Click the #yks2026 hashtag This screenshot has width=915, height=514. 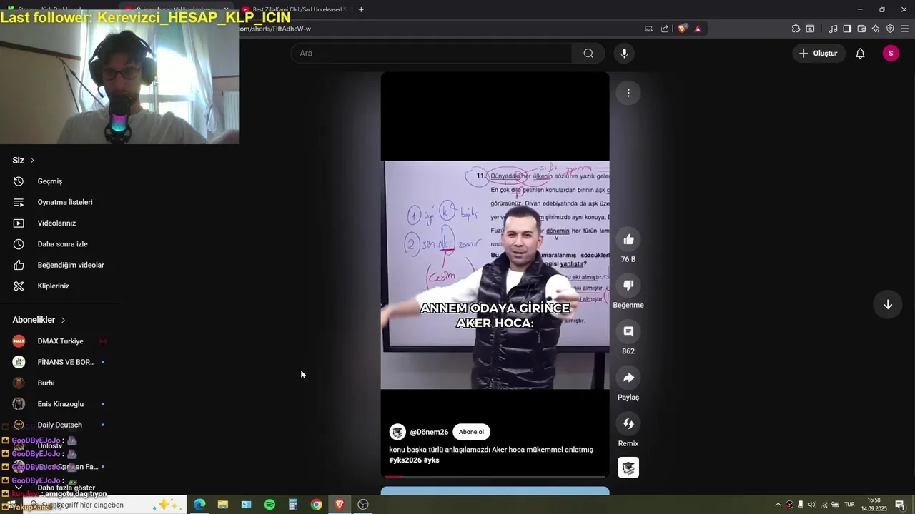(405, 460)
